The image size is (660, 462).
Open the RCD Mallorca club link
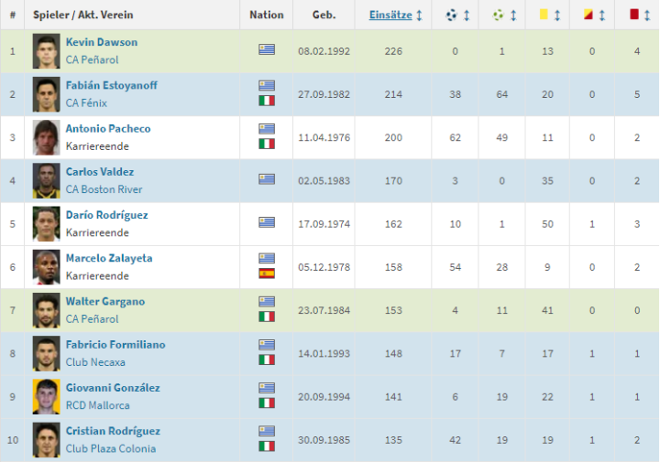pos(97,405)
